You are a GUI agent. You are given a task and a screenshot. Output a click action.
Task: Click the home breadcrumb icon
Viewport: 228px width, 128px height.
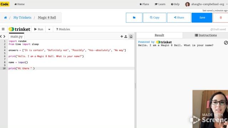coord(6,17)
